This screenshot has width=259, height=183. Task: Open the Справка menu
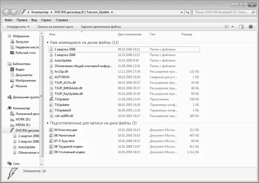[62, 20]
